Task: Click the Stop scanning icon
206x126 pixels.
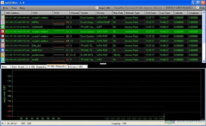Action: tap(198, 8)
